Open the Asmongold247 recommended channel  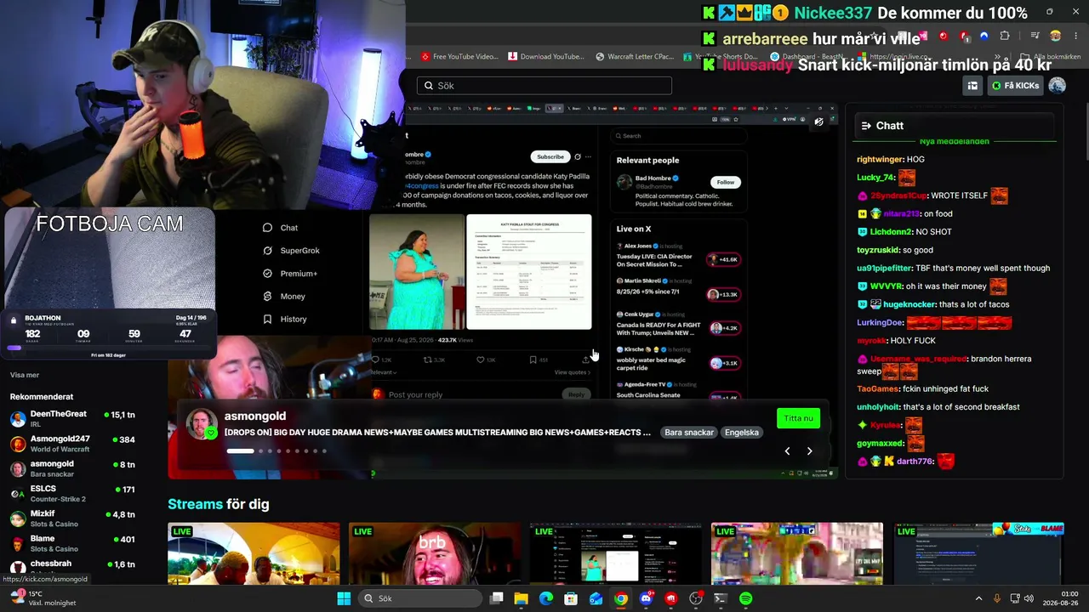tap(72, 444)
